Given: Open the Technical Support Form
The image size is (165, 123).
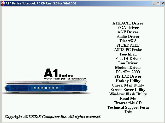Looking at the screenshot, I should [128, 107].
